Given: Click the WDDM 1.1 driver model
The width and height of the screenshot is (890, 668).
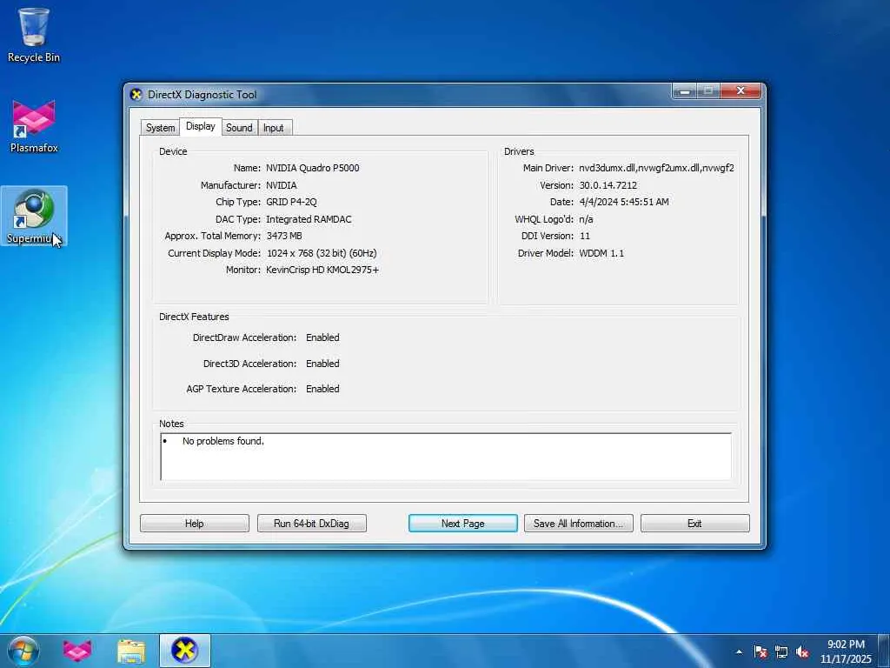Looking at the screenshot, I should [601, 253].
